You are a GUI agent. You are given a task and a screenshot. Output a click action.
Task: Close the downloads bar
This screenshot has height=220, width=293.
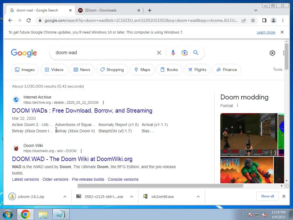(x=284, y=196)
